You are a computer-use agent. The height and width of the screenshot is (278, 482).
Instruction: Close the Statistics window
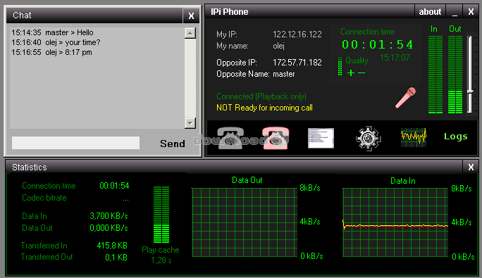(x=471, y=167)
